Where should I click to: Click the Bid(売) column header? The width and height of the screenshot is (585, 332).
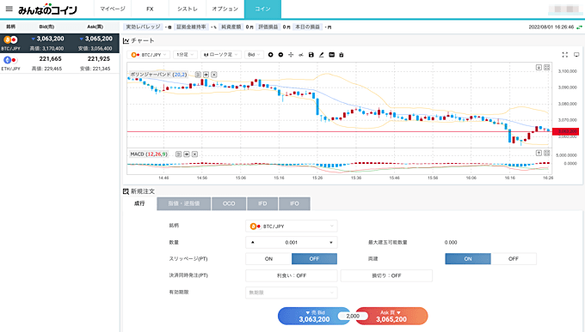click(46, 27)
